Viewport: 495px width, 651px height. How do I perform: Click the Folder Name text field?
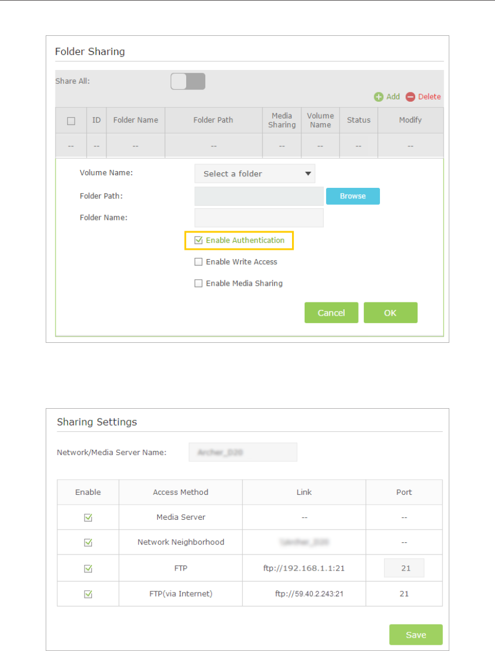(x=258, y=218)
